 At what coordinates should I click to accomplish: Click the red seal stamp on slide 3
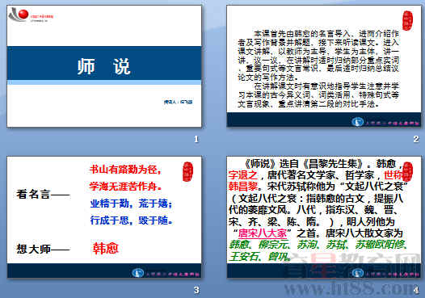(187, 171)
